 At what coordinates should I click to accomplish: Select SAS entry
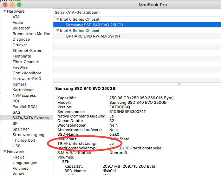click(17, 112)
